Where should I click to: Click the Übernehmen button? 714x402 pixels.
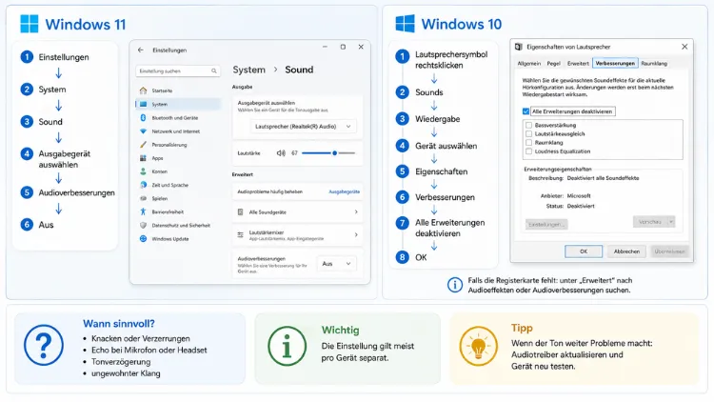669,251
